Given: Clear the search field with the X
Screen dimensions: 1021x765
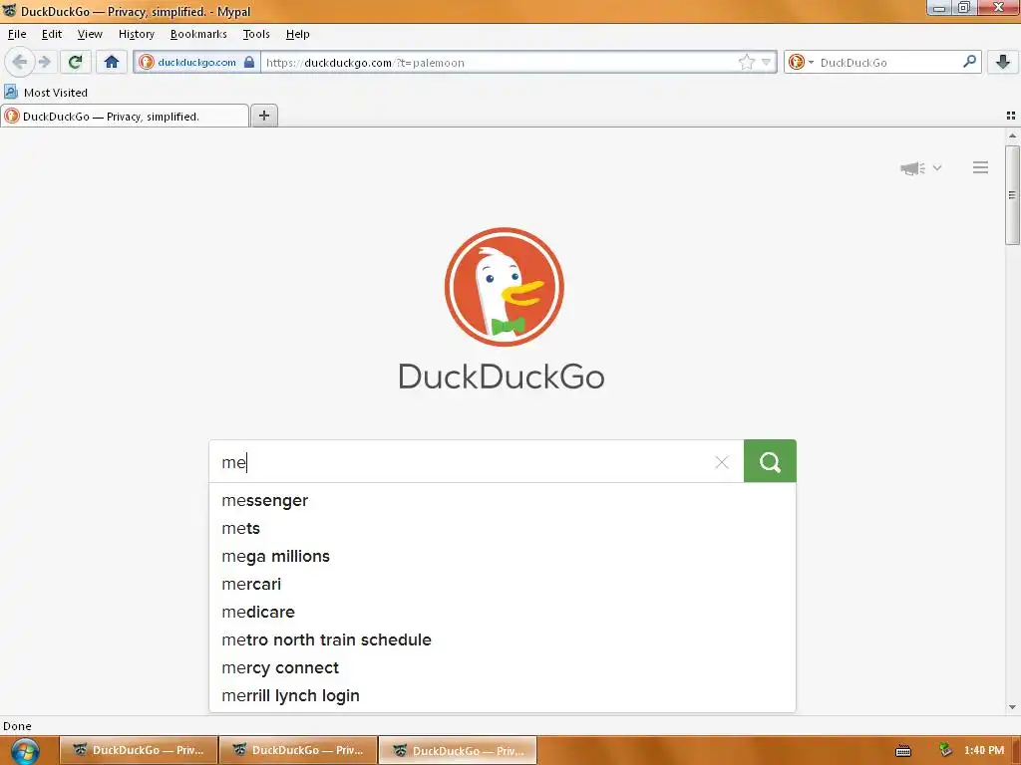Looking at the screenshot, I should point(722,462).
